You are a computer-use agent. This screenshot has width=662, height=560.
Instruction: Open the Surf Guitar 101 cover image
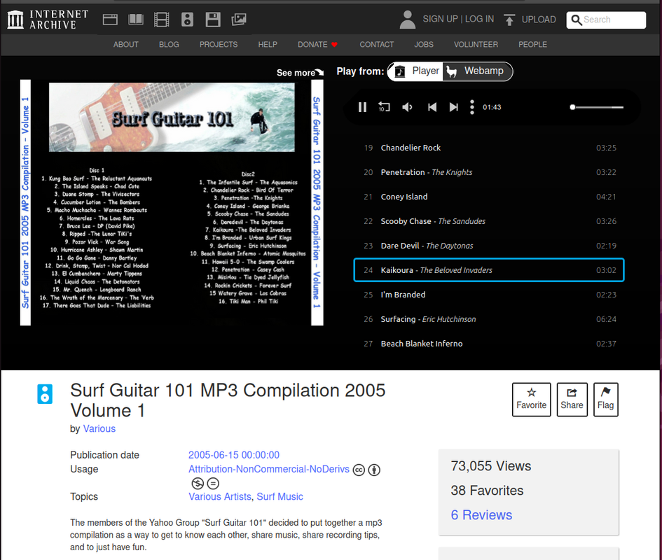(x=172, y=202)
